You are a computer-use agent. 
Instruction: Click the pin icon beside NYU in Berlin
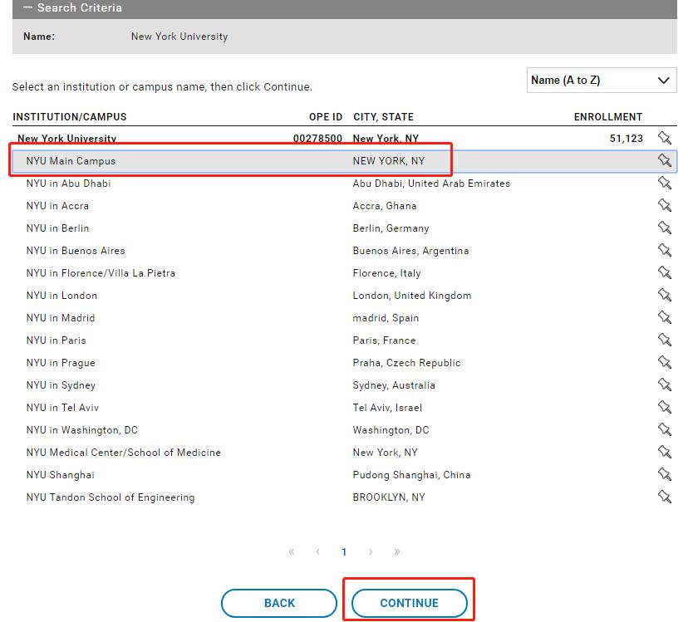[664, 228]
